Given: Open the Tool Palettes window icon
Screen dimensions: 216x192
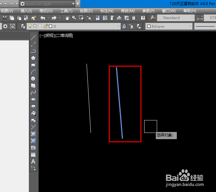Looking at the screenshot, I should 112,18.
